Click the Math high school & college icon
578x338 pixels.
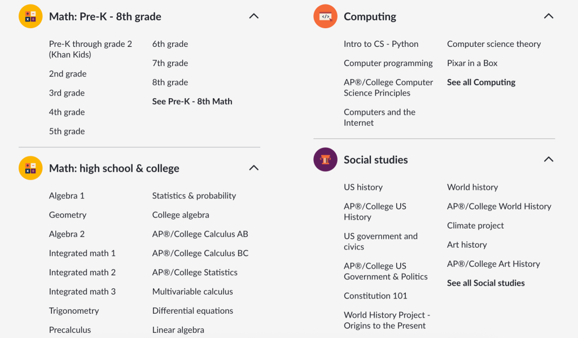(x=30, y=168)
